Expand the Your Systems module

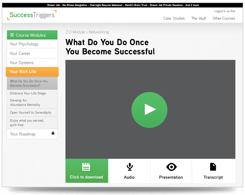pyautogui.click(x=32, y=63)
